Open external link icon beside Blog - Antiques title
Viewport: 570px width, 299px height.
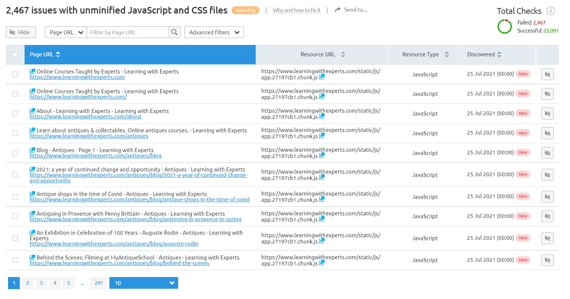(x=32, y=150)
